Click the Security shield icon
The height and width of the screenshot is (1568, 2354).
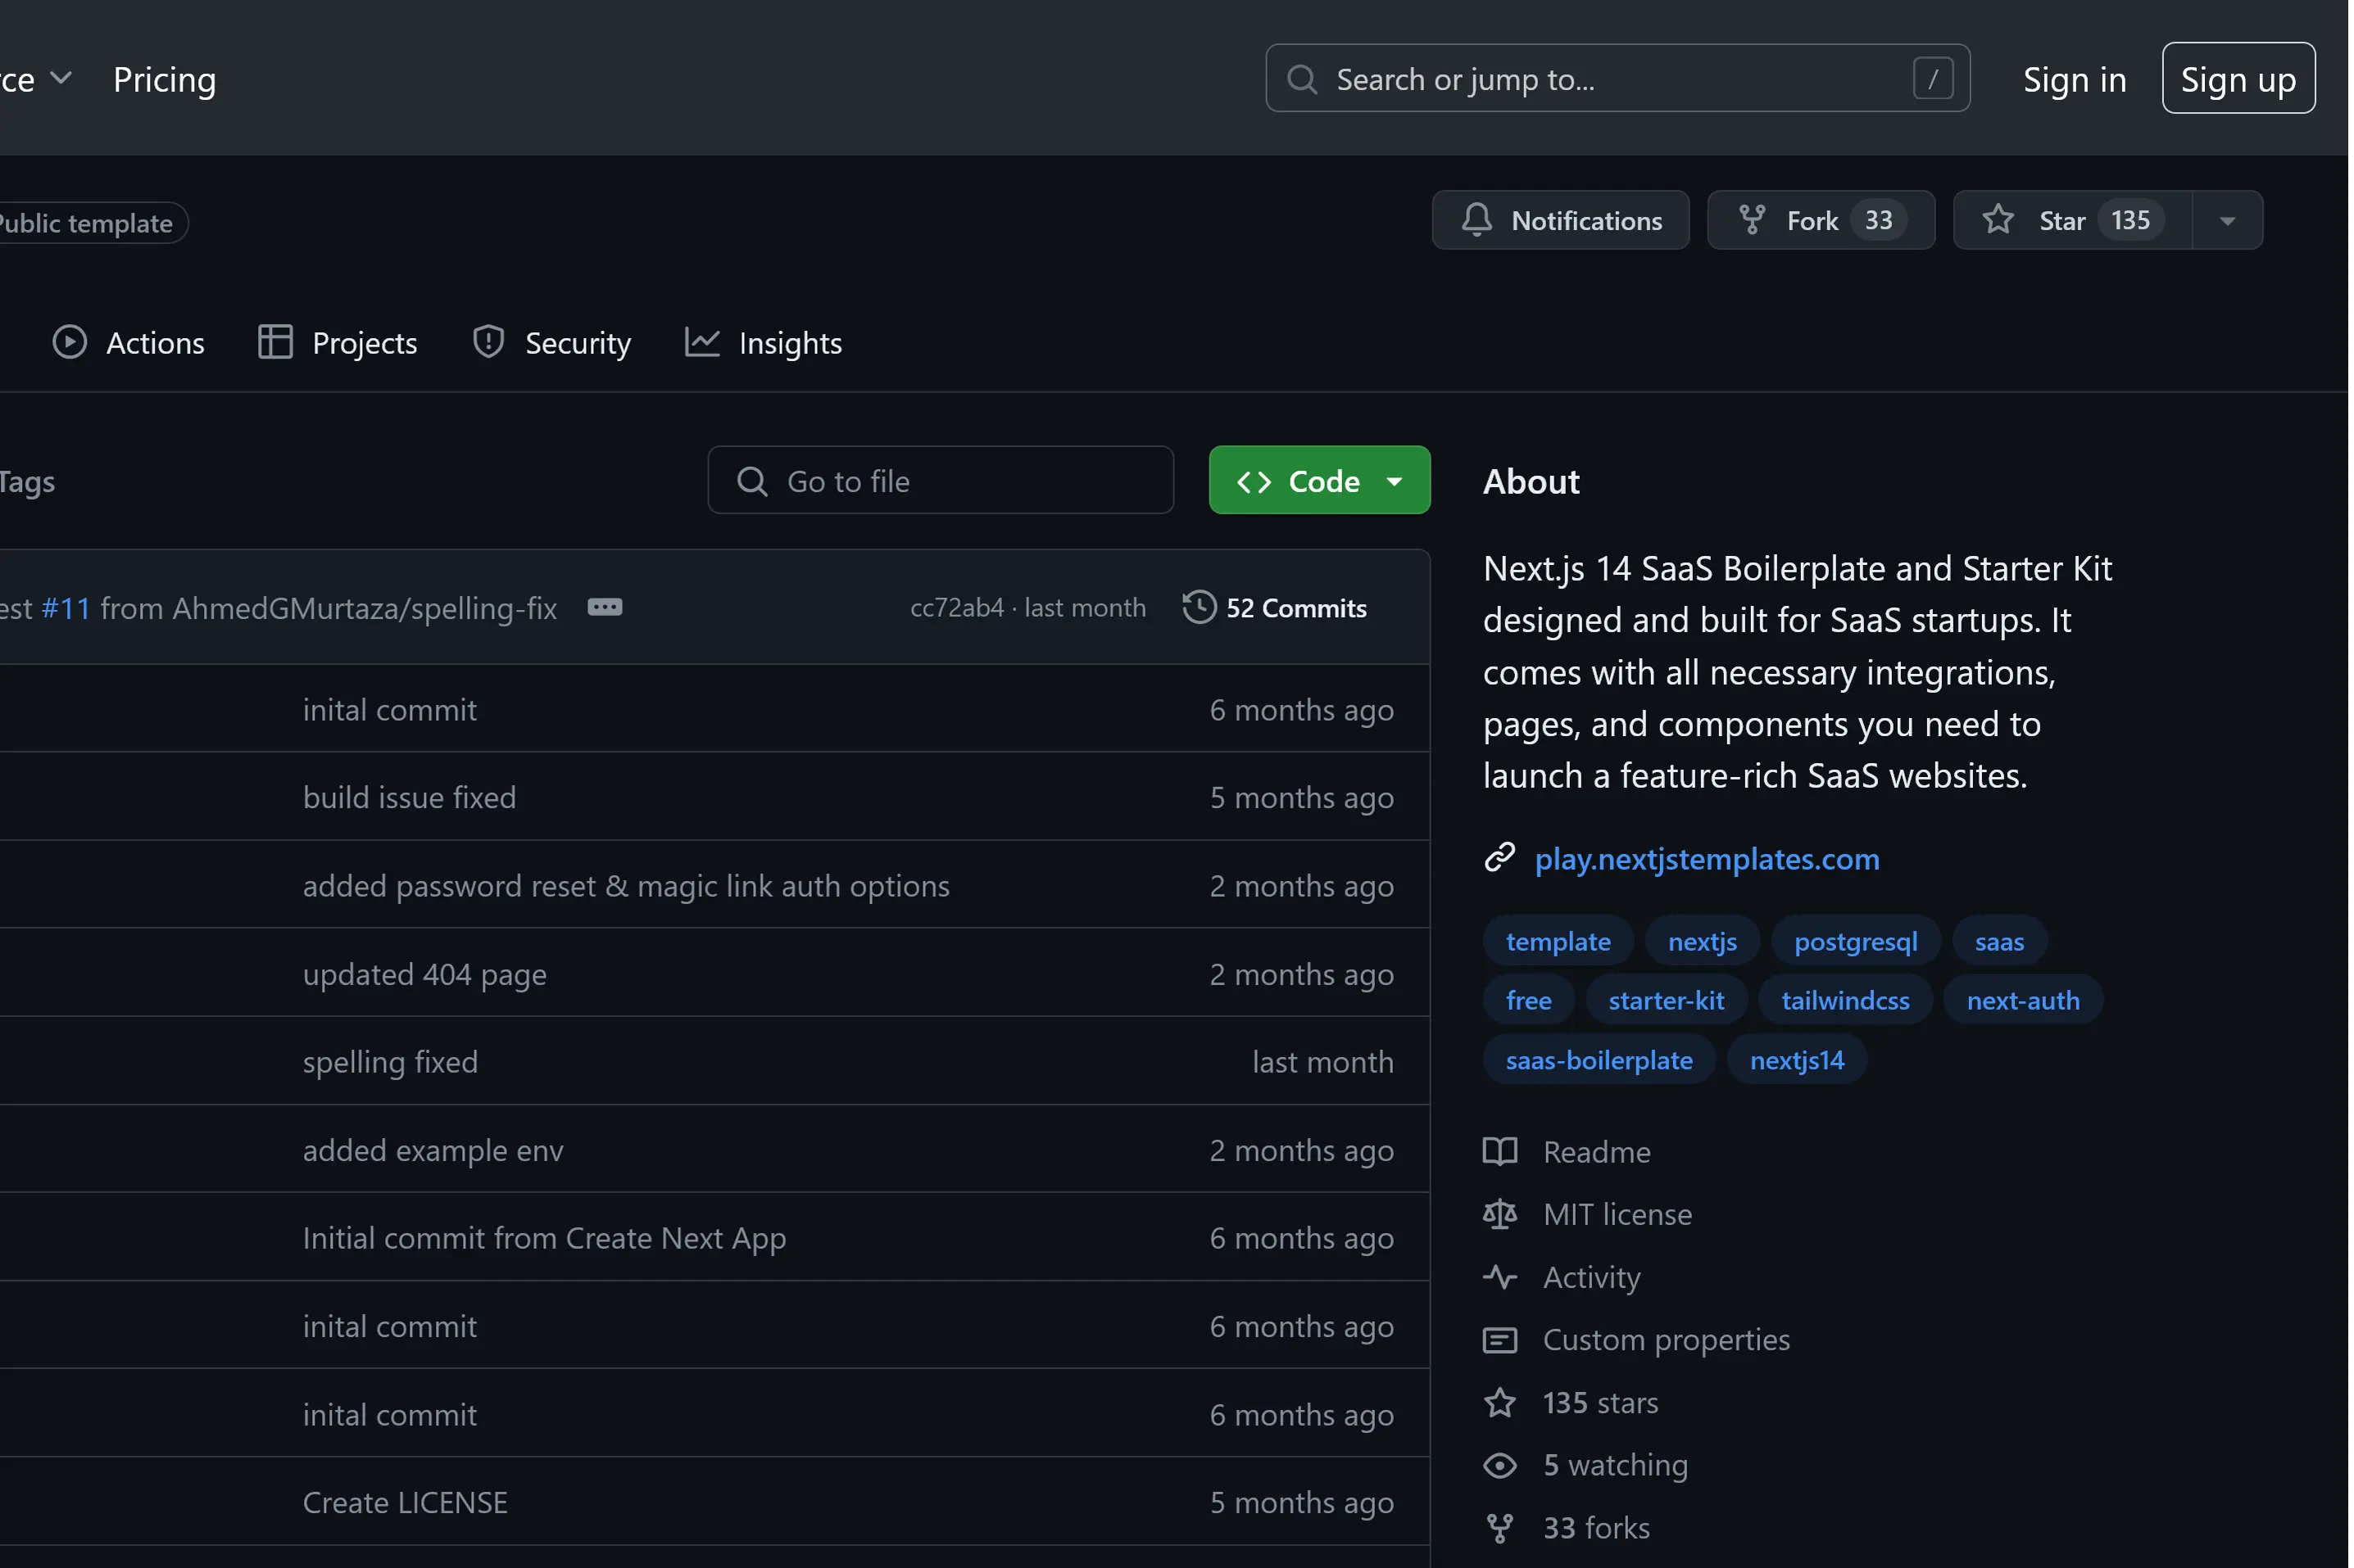[488, 342]
